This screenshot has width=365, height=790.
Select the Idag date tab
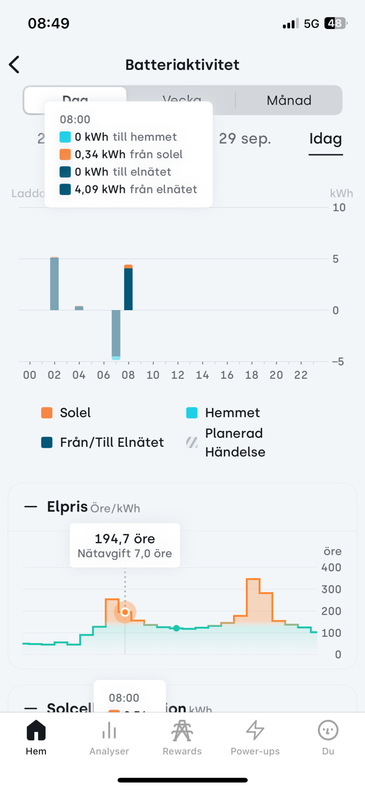pos(325,139)
